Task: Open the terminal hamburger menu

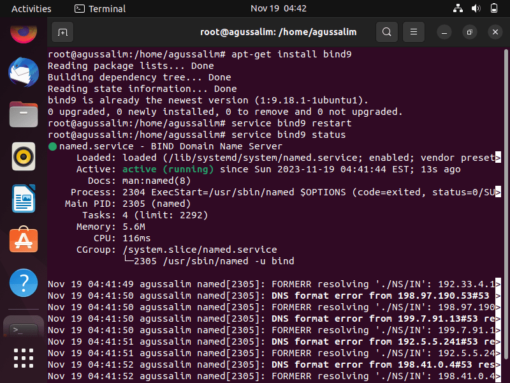Action: click(413, 32)
